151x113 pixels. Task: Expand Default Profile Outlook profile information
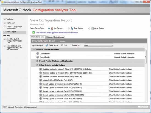click(x=37, y=61)
